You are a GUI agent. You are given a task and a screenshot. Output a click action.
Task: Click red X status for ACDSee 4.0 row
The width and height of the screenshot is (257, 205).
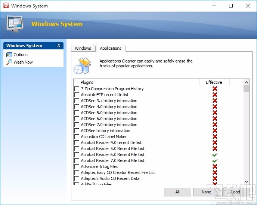[215, 107]
